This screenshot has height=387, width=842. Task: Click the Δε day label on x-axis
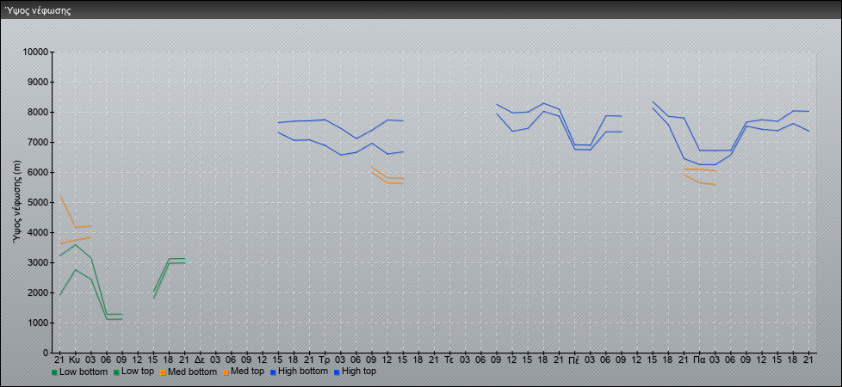(x=199, y=359)
